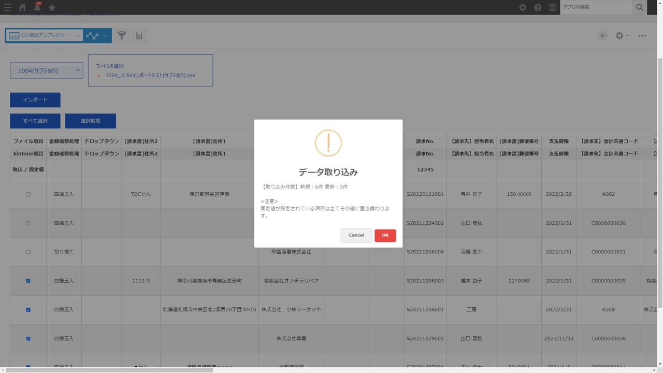This screenshot has width=663, height=373.
Task: Click the TOCビル cell
Action: (x=141, y=194)
